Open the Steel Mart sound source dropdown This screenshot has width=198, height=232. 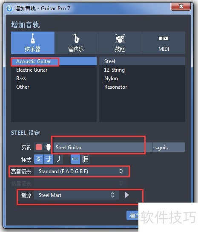[77, 195]
